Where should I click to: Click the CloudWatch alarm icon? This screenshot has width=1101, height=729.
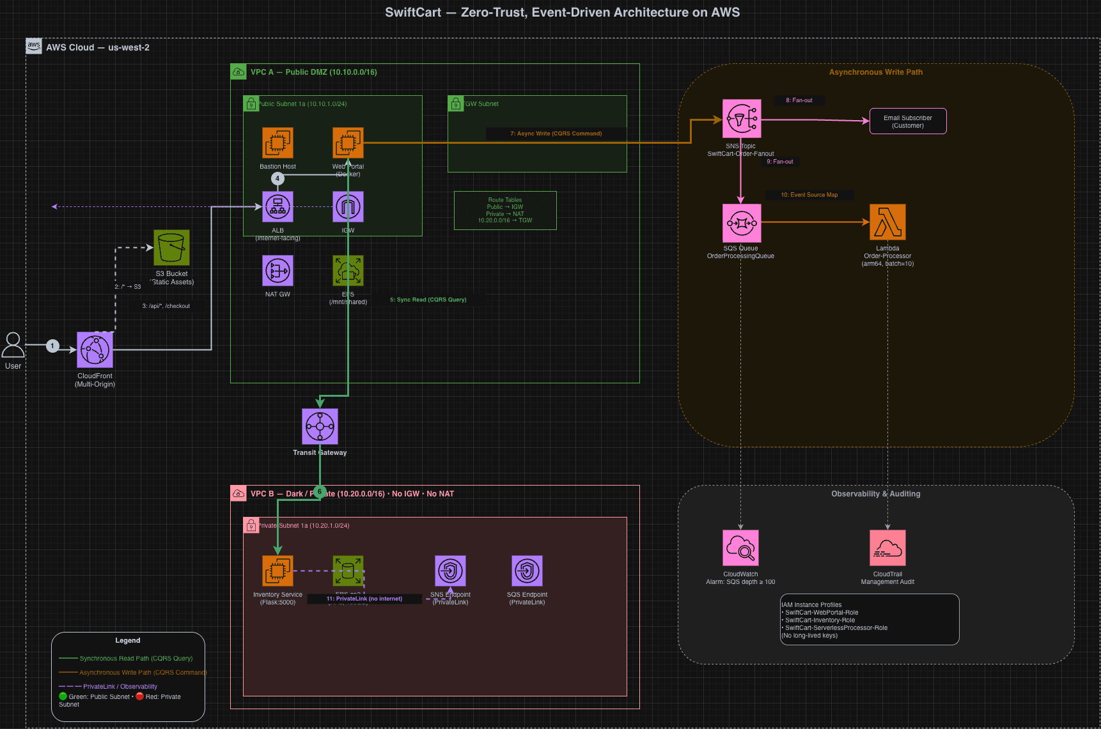(740, 548)
